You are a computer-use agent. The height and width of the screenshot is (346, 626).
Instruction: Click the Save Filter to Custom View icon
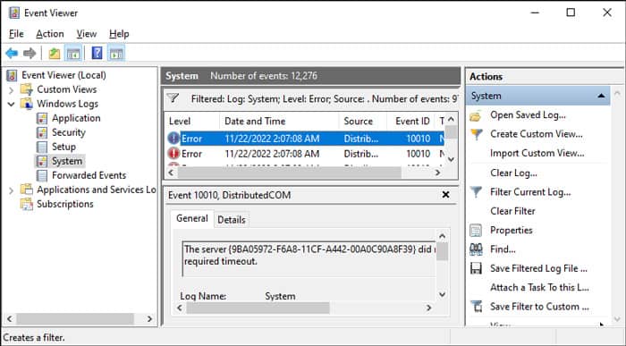(x=477, y=307)
